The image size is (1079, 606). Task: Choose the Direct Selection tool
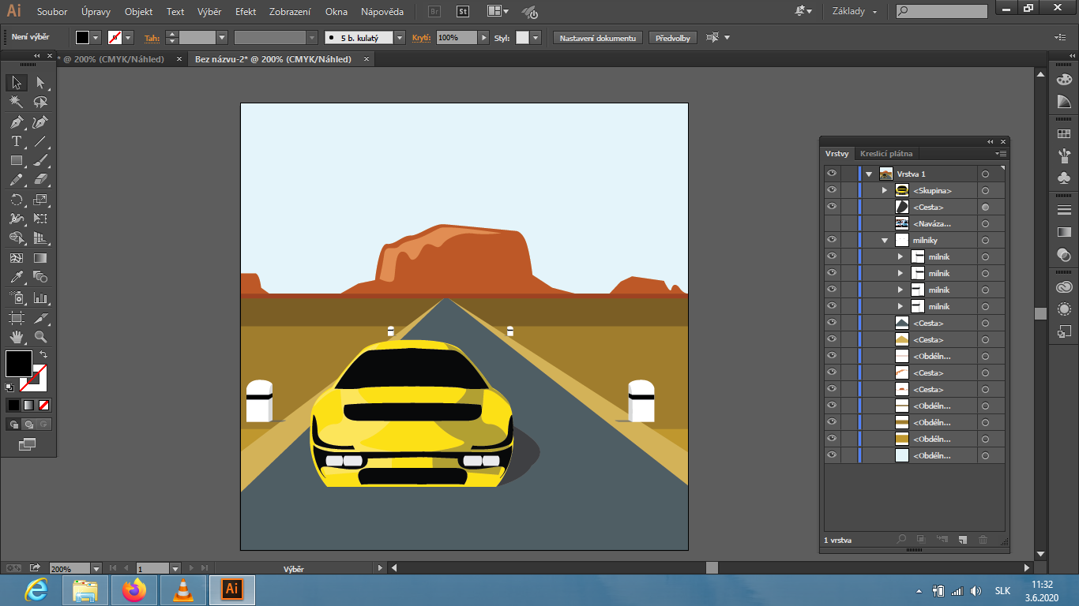(x=40, y=83)
